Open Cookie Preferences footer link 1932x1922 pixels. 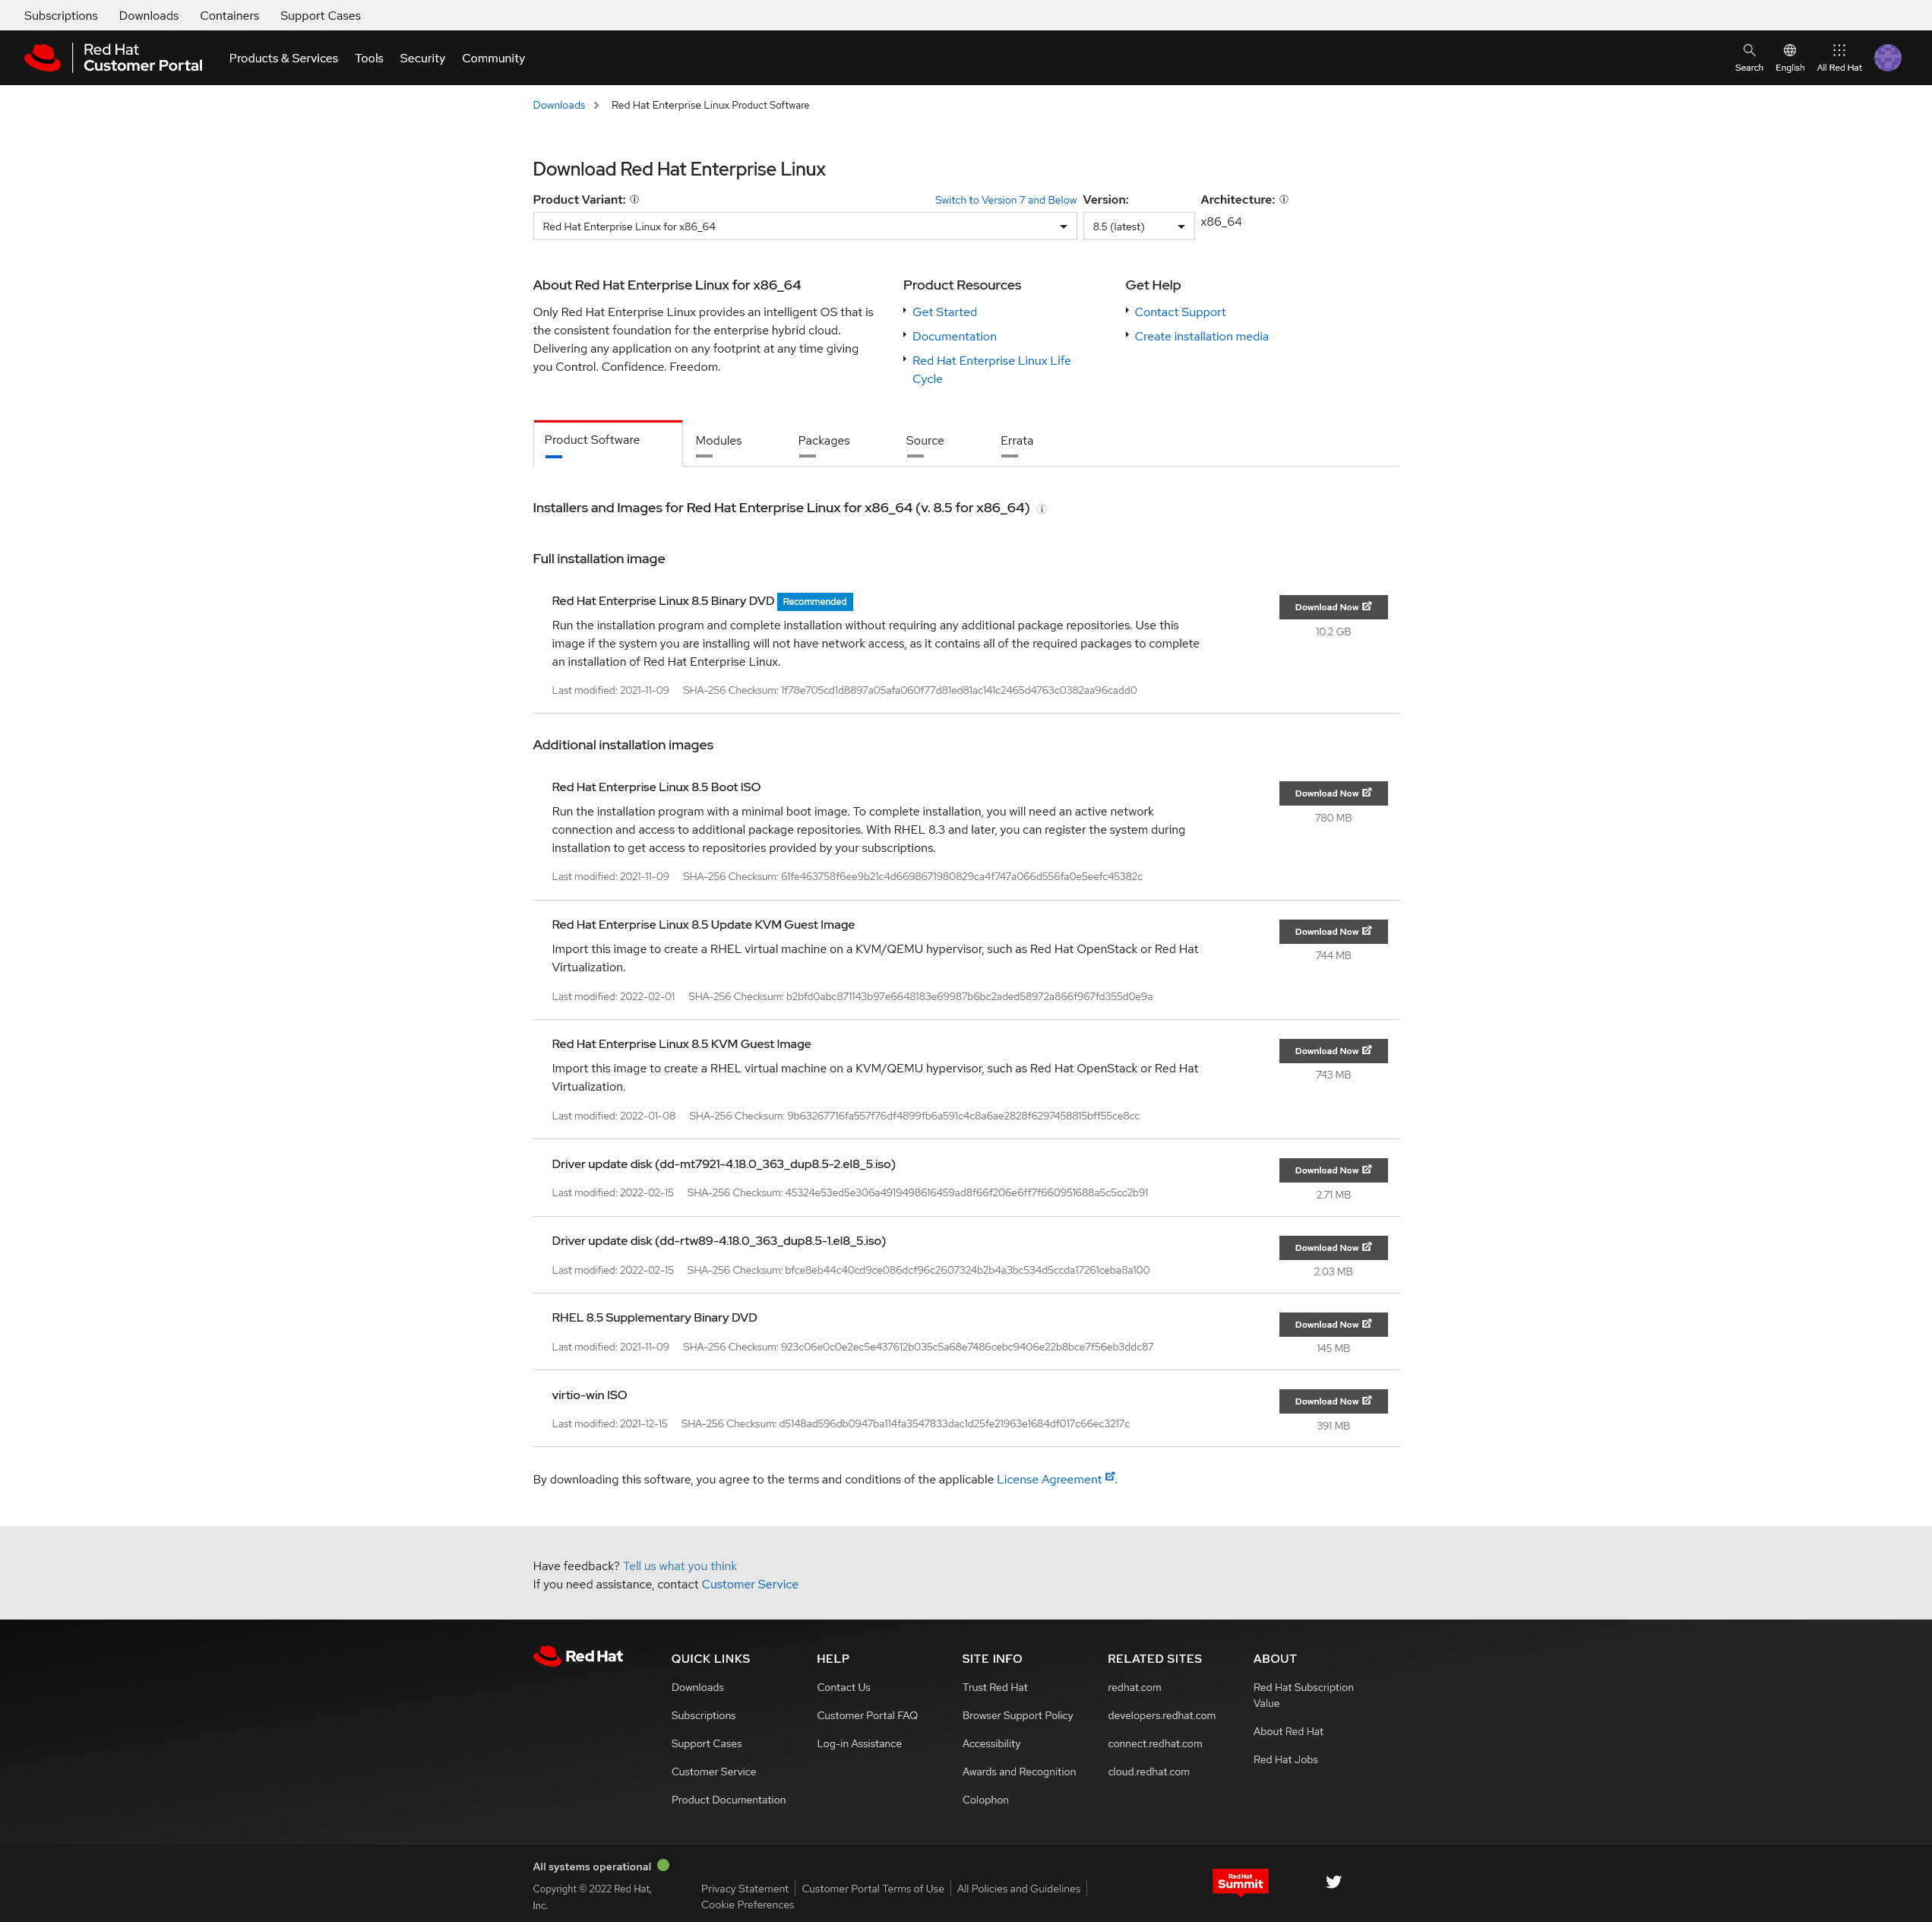747,1904
